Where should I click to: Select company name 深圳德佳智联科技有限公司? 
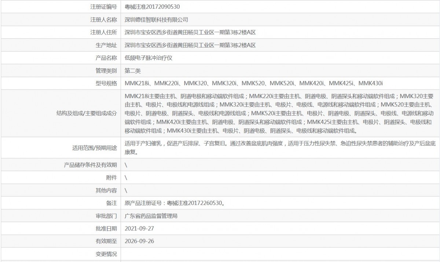(x=156, y=19)
